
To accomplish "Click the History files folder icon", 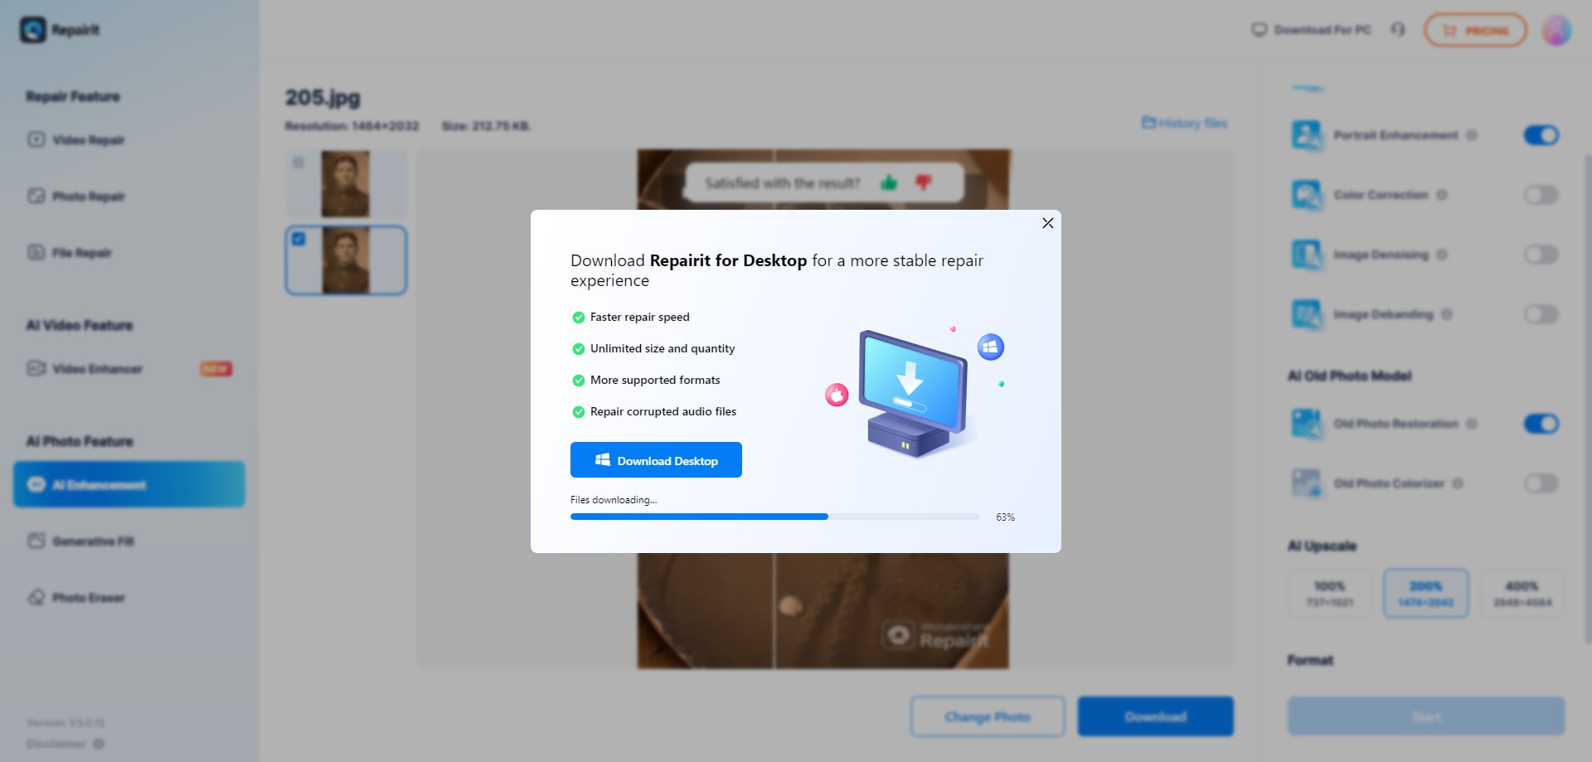I will pyautogui.click(x=1148, y=123).
